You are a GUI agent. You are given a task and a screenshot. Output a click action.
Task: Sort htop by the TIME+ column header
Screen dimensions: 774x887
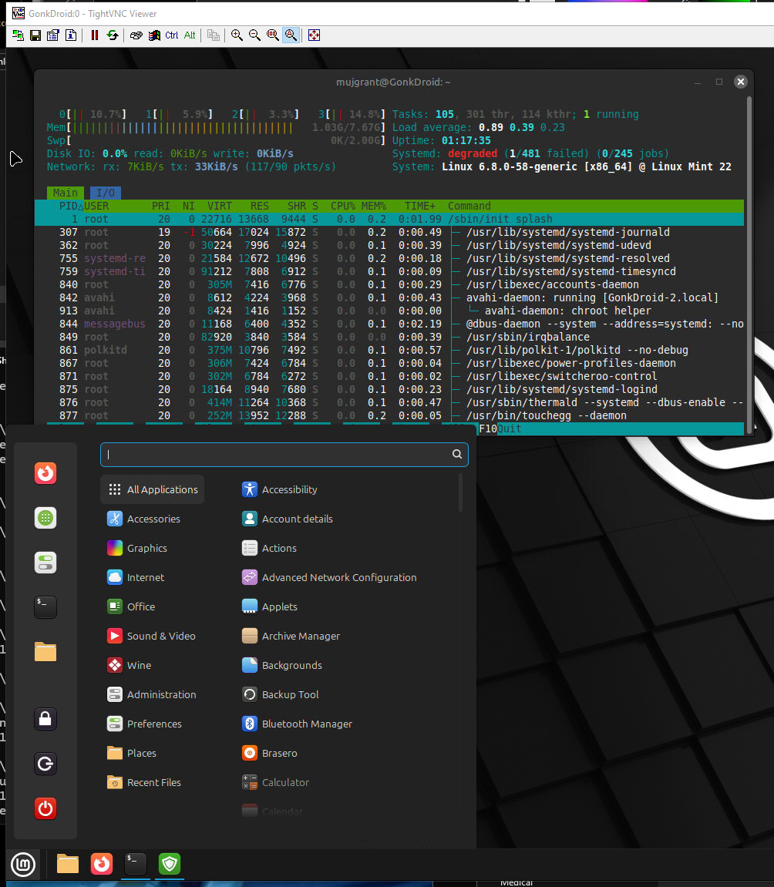[x=420, y=206]
